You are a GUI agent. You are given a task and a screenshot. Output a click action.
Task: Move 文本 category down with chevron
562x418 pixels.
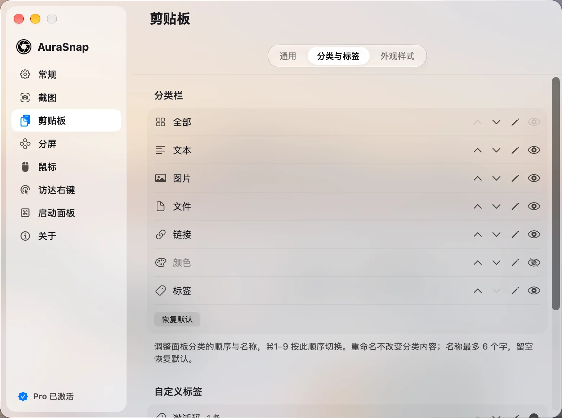point(496,150)
